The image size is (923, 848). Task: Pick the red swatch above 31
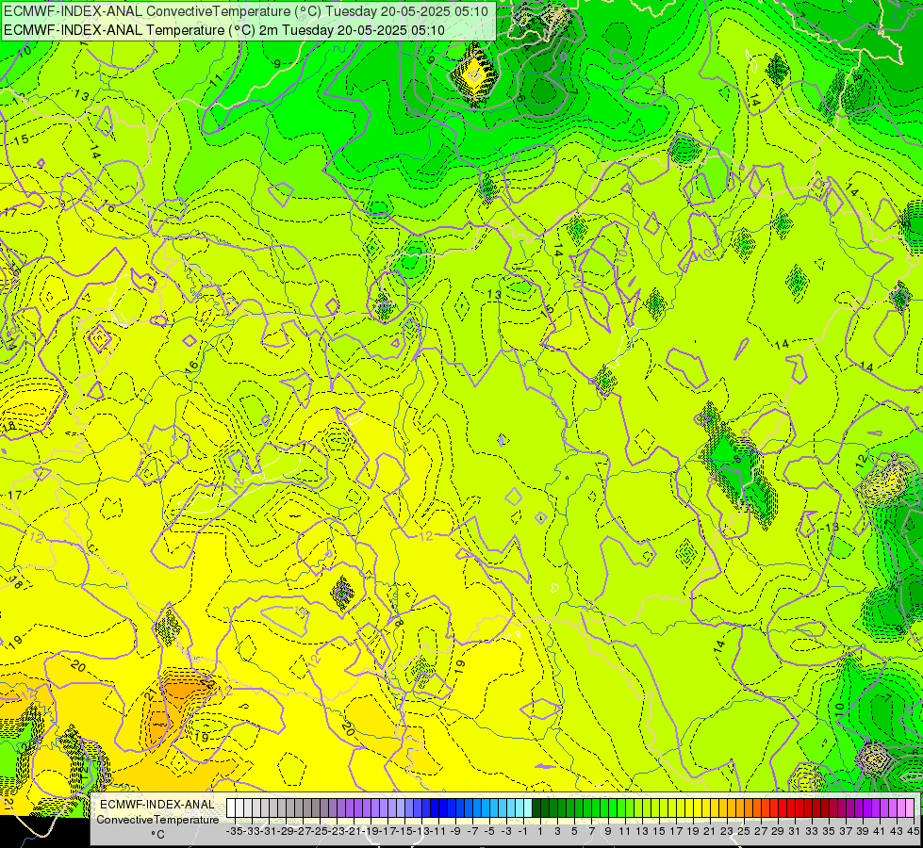[x=791, y=807]
